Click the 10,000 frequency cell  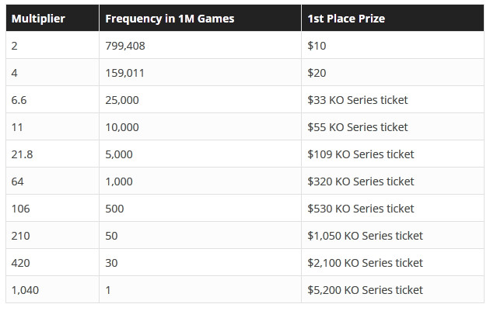[201, 126]
